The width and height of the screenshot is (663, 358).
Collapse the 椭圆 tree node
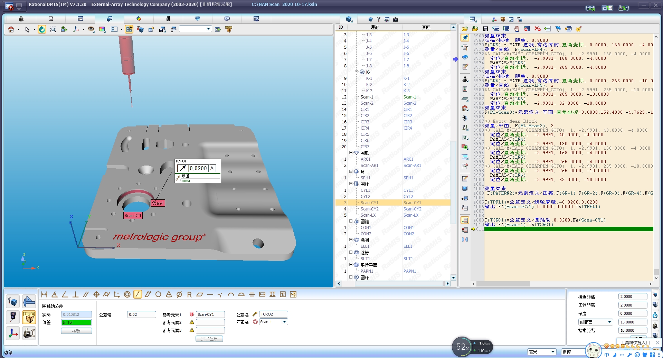point(351,239)
